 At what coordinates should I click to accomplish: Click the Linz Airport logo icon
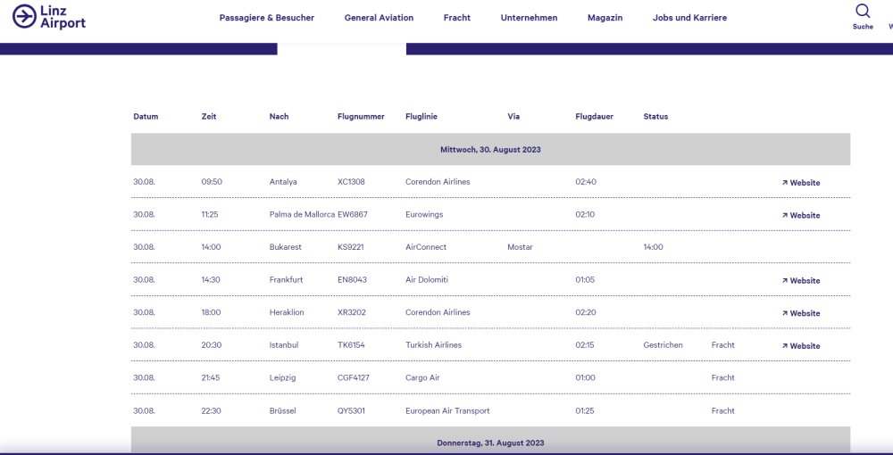(x=24, y=16)
